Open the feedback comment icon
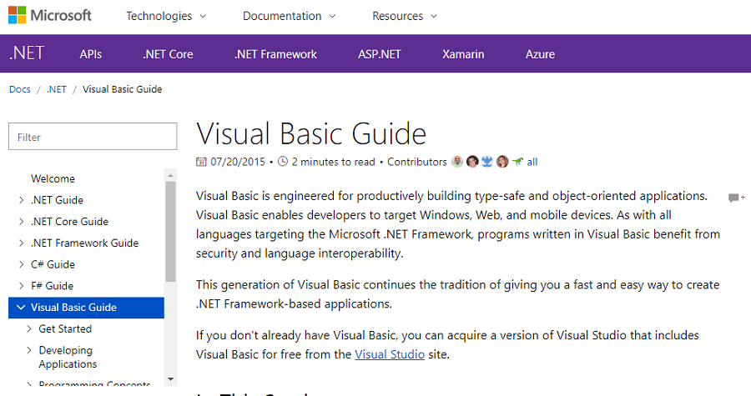This screenshot has width=751, height=396. (736, 198)
